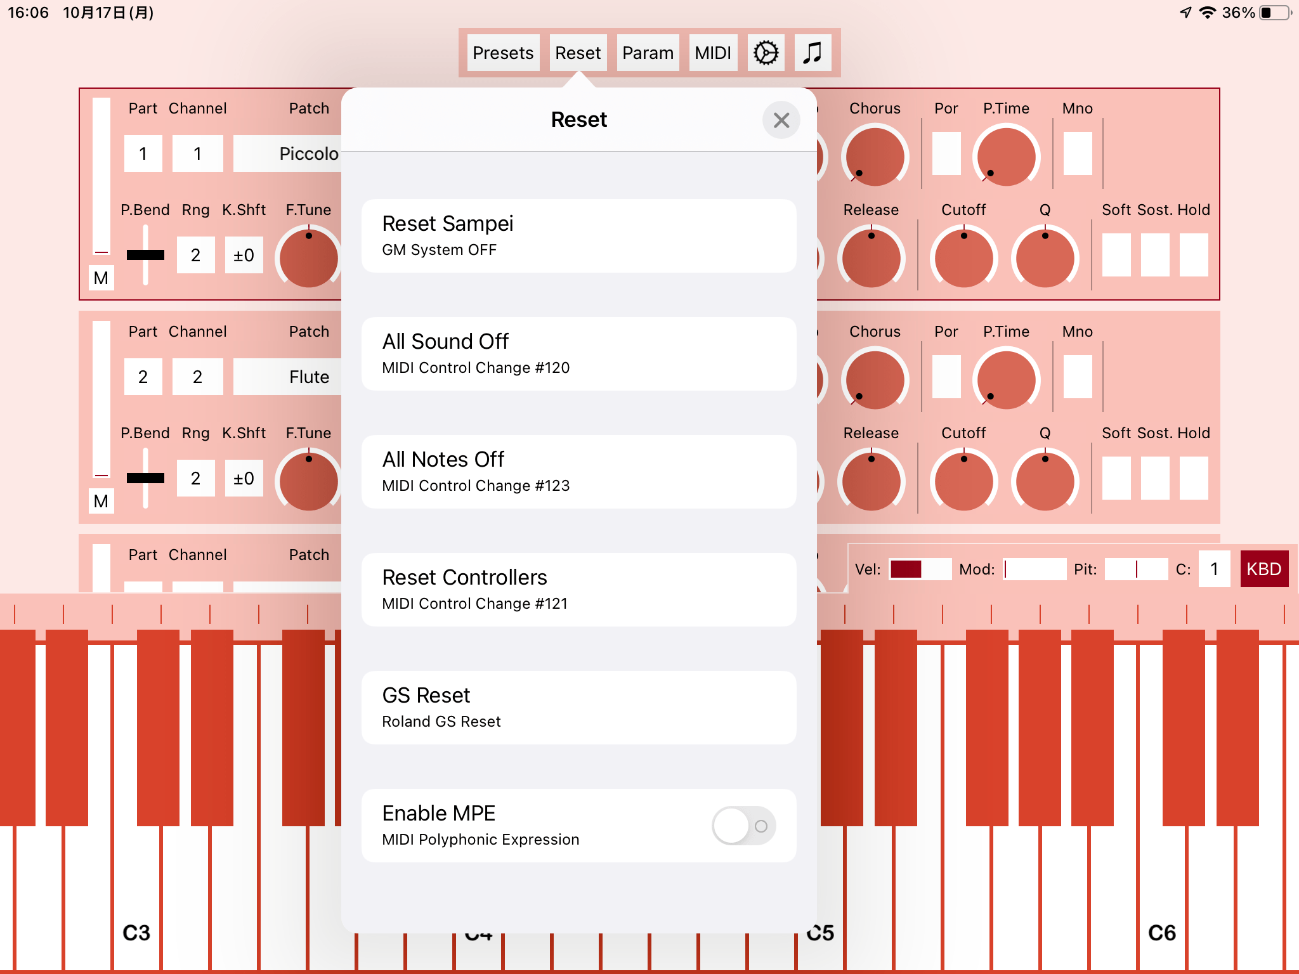1299x974 pixels.
Task: Click Part 1 Chorus knob
Action: [875, 157]
